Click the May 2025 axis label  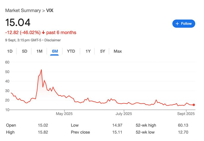coord(64,114)
